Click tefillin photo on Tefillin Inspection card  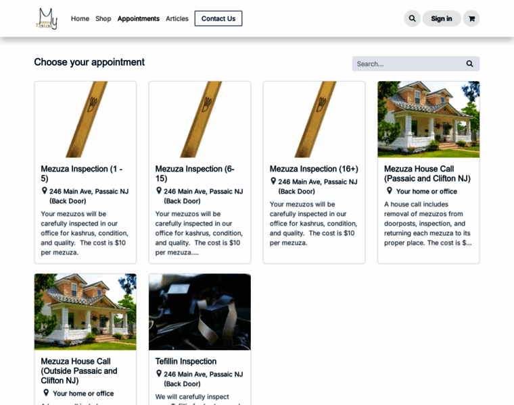[200, 312]
